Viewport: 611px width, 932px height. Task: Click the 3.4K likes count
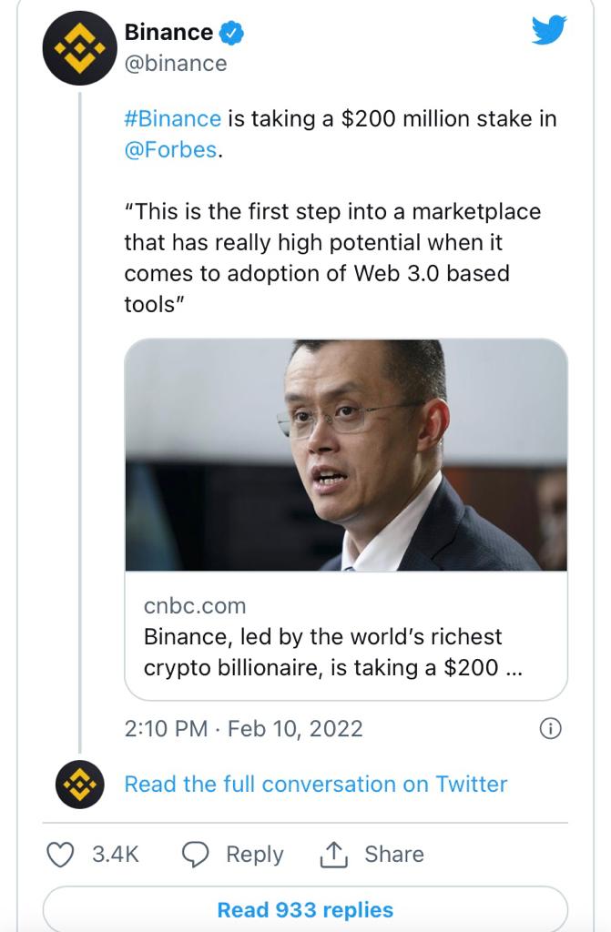point(116,855)
